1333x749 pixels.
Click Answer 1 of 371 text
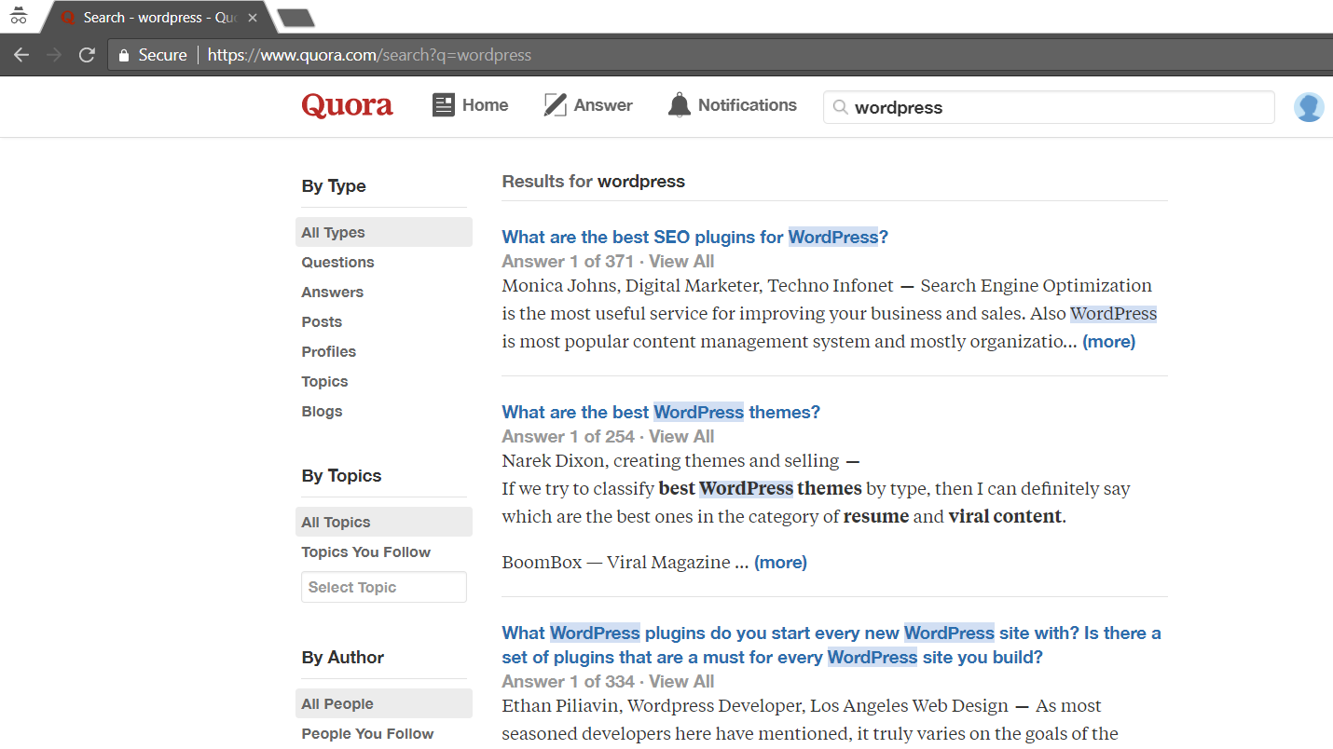click(x=568, y=261)
